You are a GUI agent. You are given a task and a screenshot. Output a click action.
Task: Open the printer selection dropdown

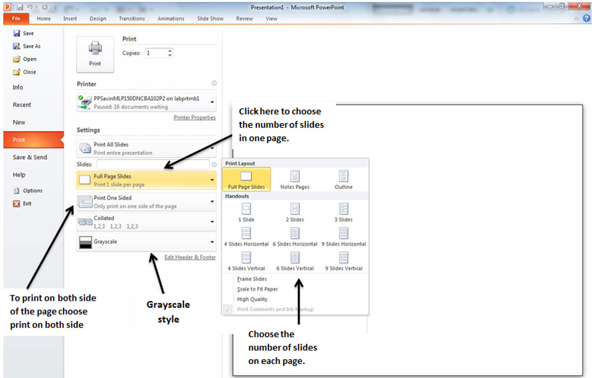pos(146,102)
